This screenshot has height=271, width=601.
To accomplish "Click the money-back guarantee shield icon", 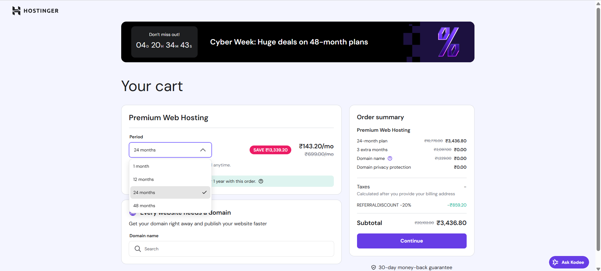I will tap(373, 267).
